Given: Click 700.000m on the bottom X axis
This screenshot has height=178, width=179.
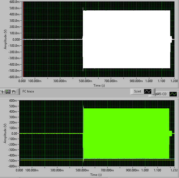Looking at the screenshot, I should (107, 170).
